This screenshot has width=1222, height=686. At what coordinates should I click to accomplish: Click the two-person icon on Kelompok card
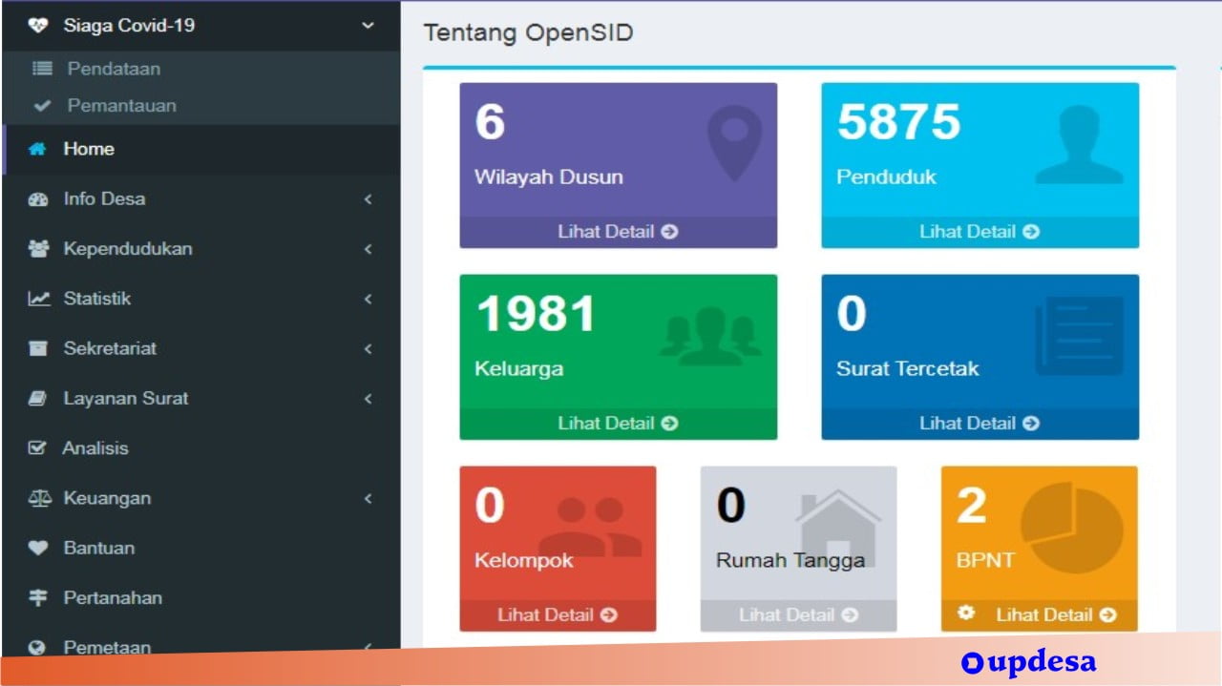click(589, 528)
